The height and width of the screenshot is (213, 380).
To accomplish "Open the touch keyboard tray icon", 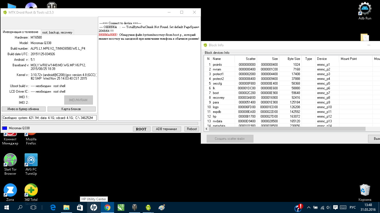I will click(343, 207).
